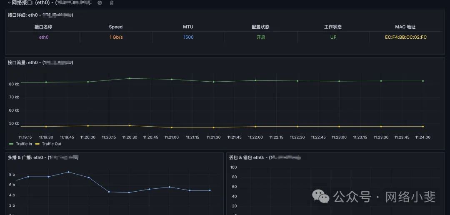
Task: Sort table by Speed column header
Action: [116, 27]
